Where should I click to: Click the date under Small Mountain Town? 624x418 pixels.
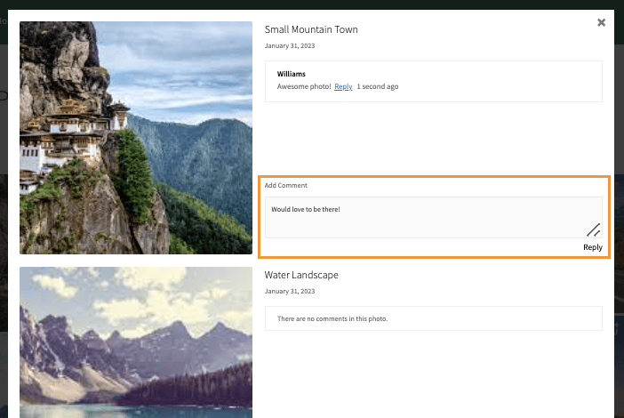[x=290, y=45]
